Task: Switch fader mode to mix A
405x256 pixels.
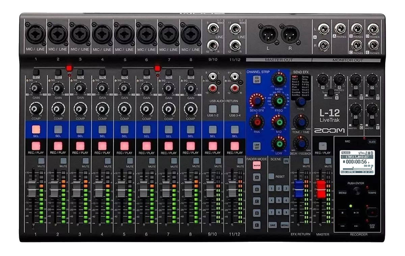Action: [257, 177]
